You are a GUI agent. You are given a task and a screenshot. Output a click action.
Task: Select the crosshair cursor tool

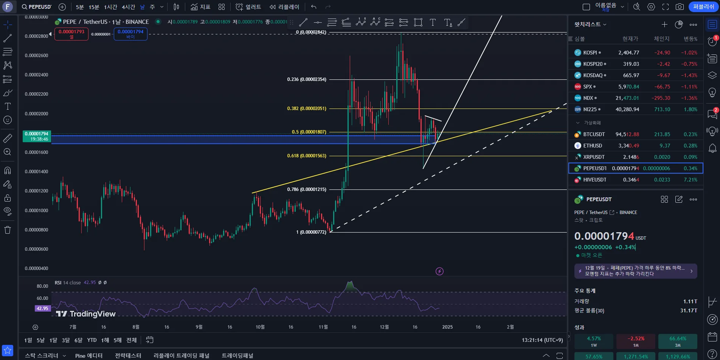(x=8, y=25)
